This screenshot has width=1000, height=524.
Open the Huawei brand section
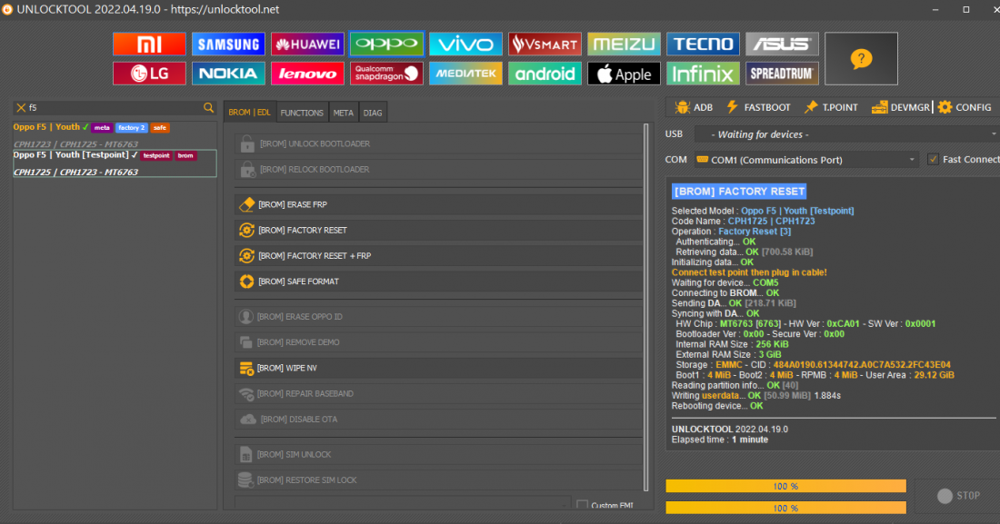[x=307, y=44]
